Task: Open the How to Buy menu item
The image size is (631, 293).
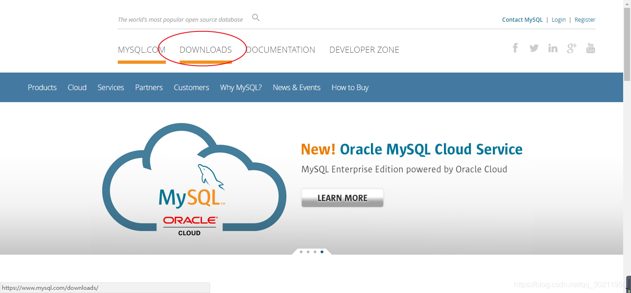Action: tap(350, 87)
